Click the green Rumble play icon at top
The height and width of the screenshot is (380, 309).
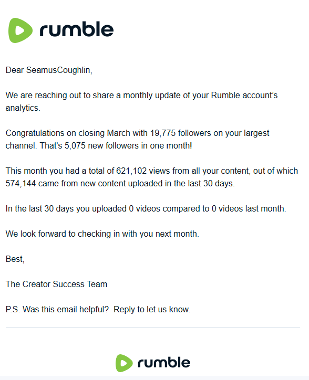tap(20, 30)
